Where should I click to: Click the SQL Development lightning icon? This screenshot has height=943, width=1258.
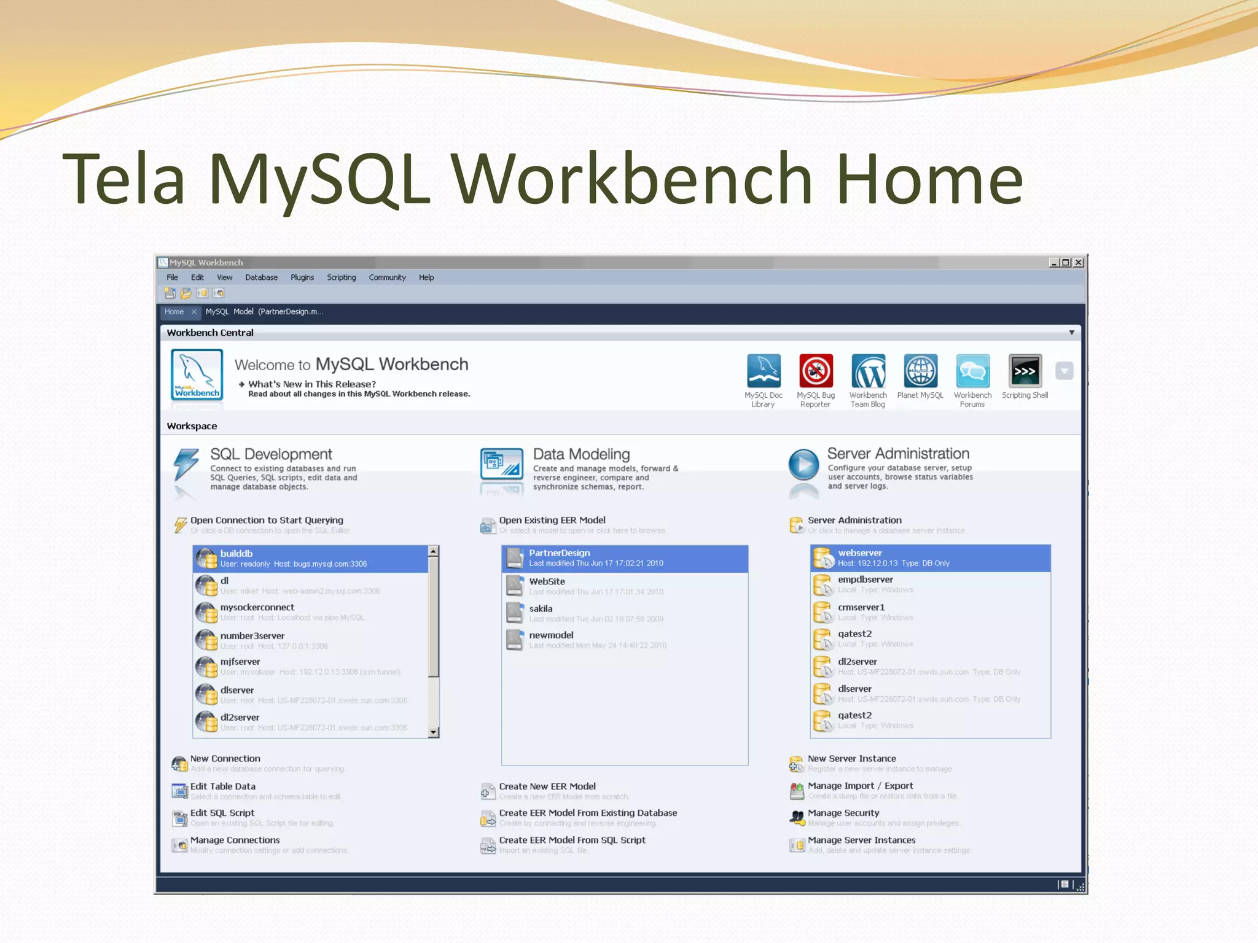click(x=186, y=464)
